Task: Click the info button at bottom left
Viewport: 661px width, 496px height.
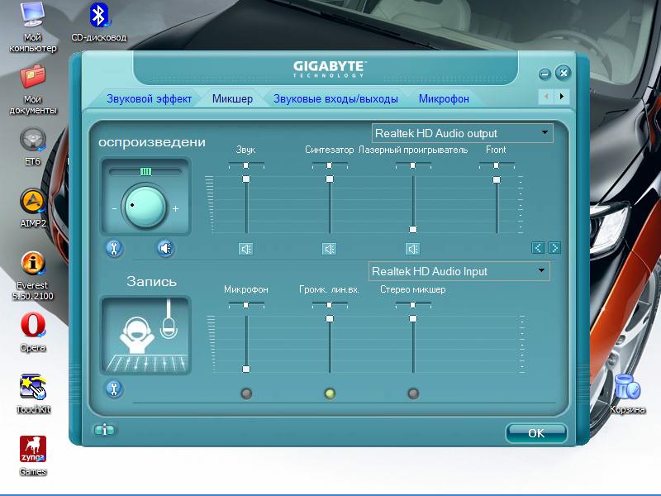Action: (x=104, y=430)
